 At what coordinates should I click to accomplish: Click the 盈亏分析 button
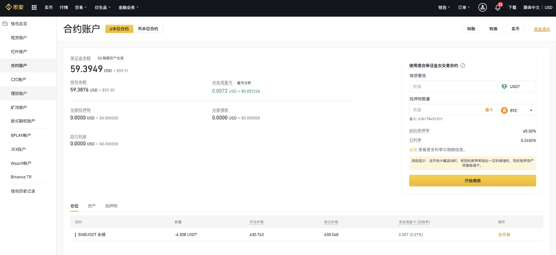244,83
